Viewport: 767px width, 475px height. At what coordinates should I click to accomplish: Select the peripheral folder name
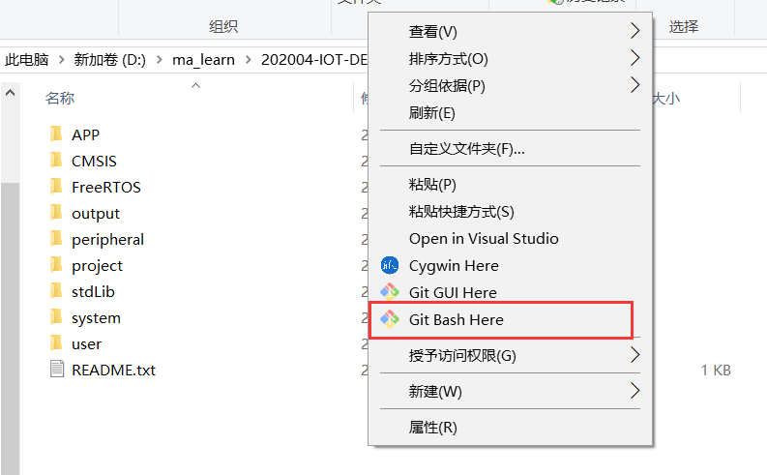pyautogui.click(x=107, y=239)
